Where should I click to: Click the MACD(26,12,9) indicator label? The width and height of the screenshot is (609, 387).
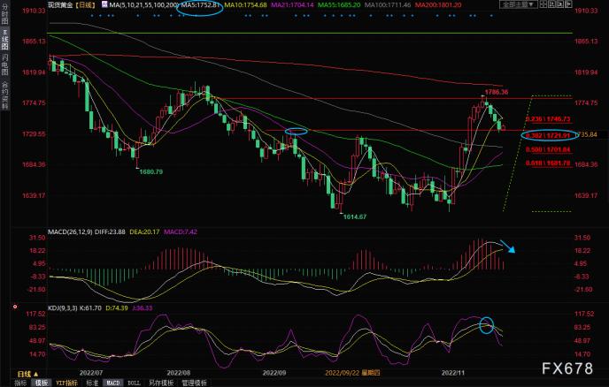coord(70,231)
